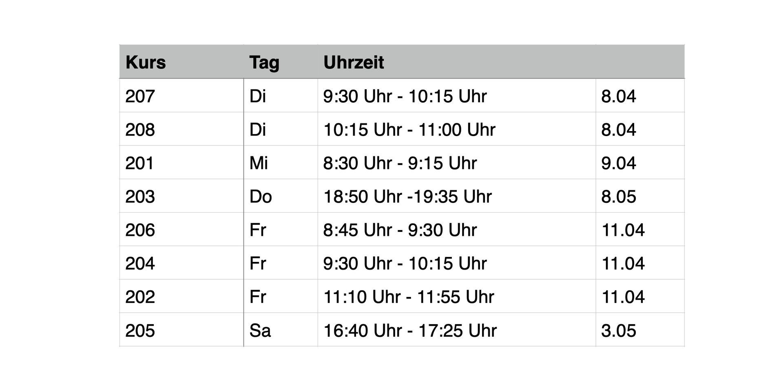Click the cell with course 207
783x391 pixels.
tap(181, 96)
